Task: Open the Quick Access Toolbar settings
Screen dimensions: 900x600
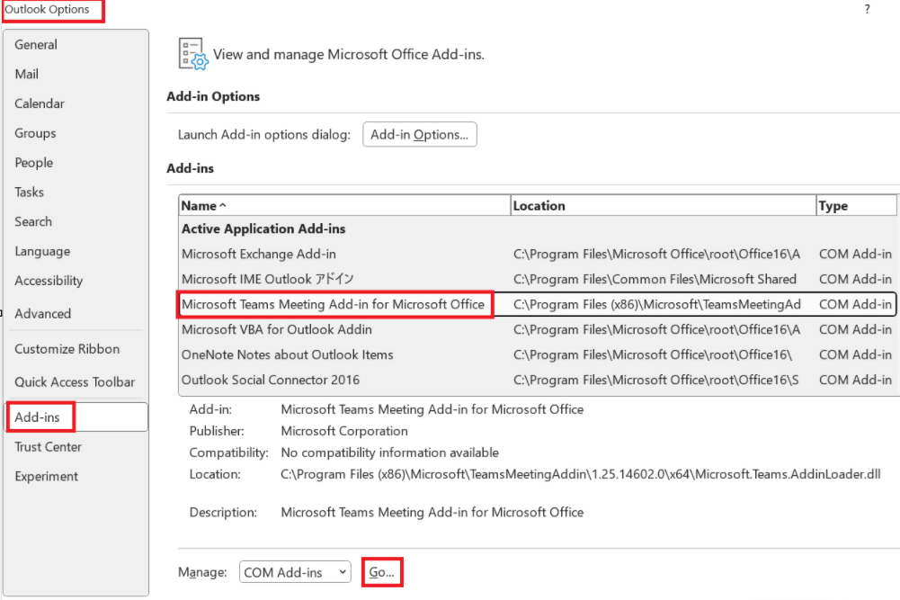Action: (69, 381)
